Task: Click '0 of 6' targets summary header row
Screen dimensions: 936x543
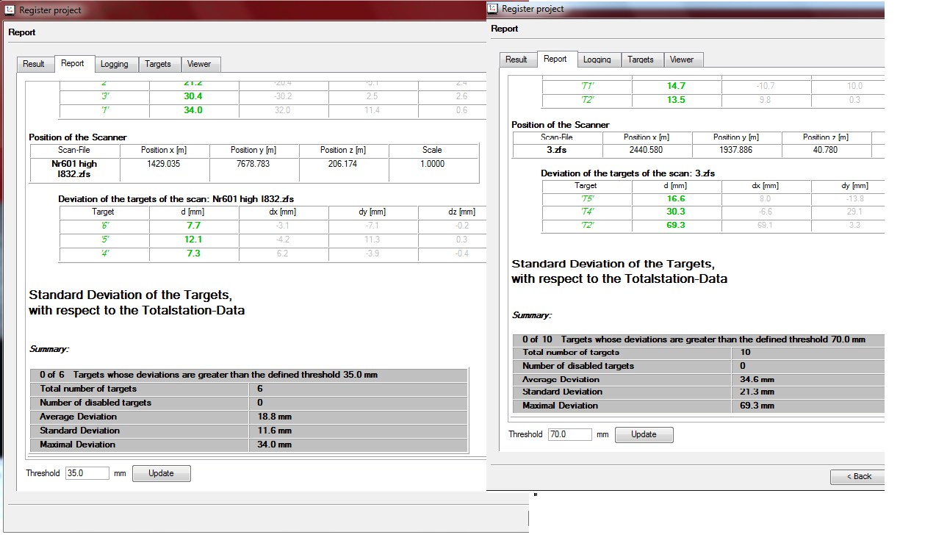Action: pos(249,375)
